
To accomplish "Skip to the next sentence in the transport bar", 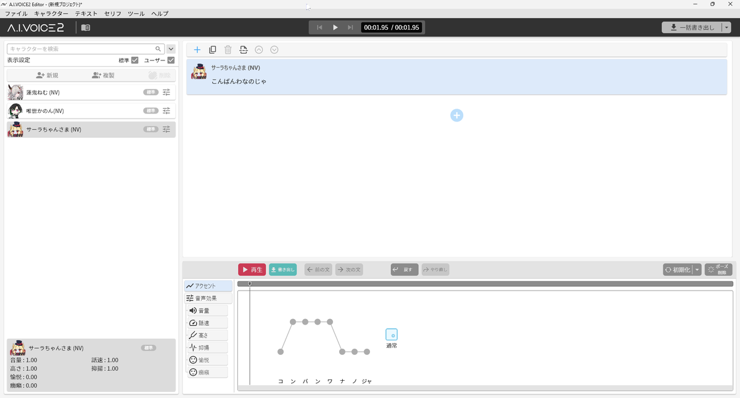I will tap(350, 27).
